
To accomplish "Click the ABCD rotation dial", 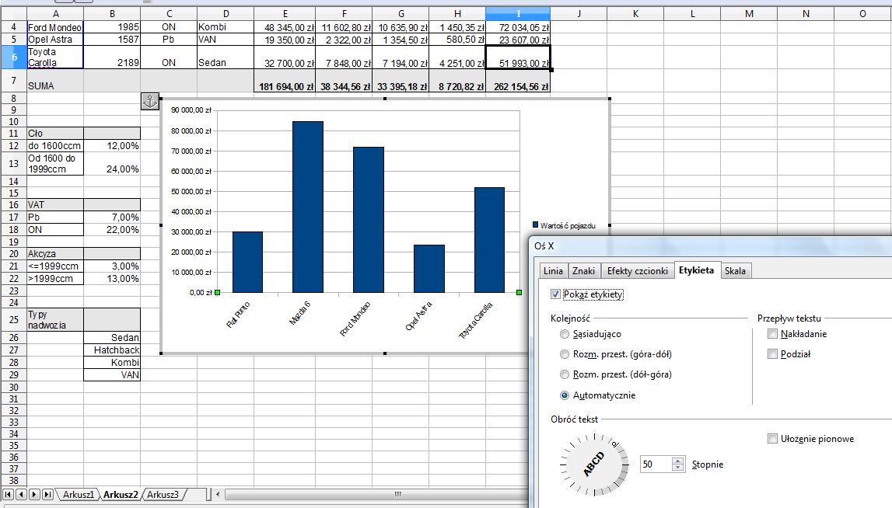I will click(594, 465).
